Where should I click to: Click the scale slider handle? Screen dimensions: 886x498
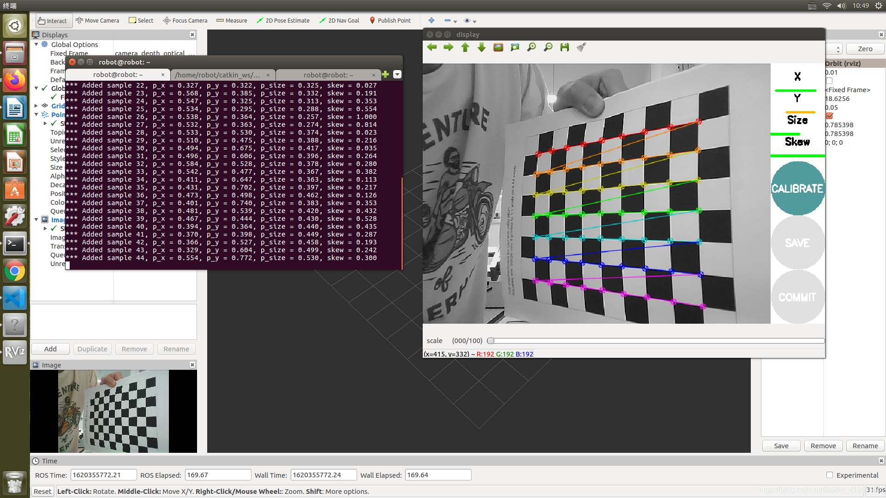(x=491, y=341)
